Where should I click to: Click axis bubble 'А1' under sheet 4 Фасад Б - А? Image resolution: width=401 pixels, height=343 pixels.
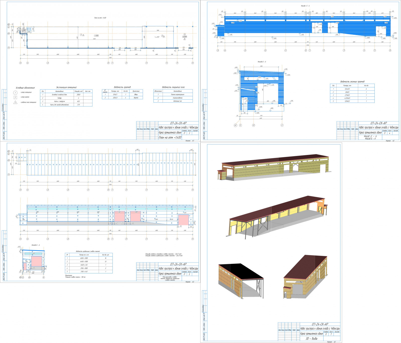click(x=253, y=125)
